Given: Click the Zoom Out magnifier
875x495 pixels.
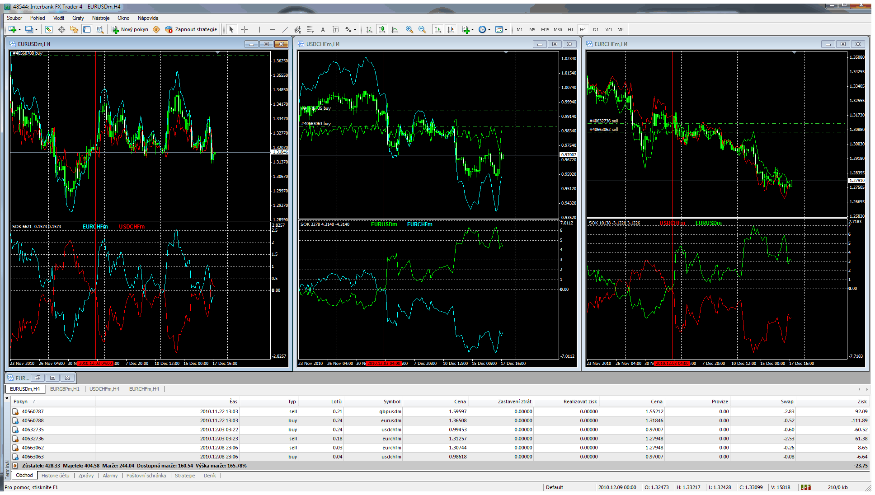Looking at the screenshot, I should pyautogui.click(x=422, y=29).
